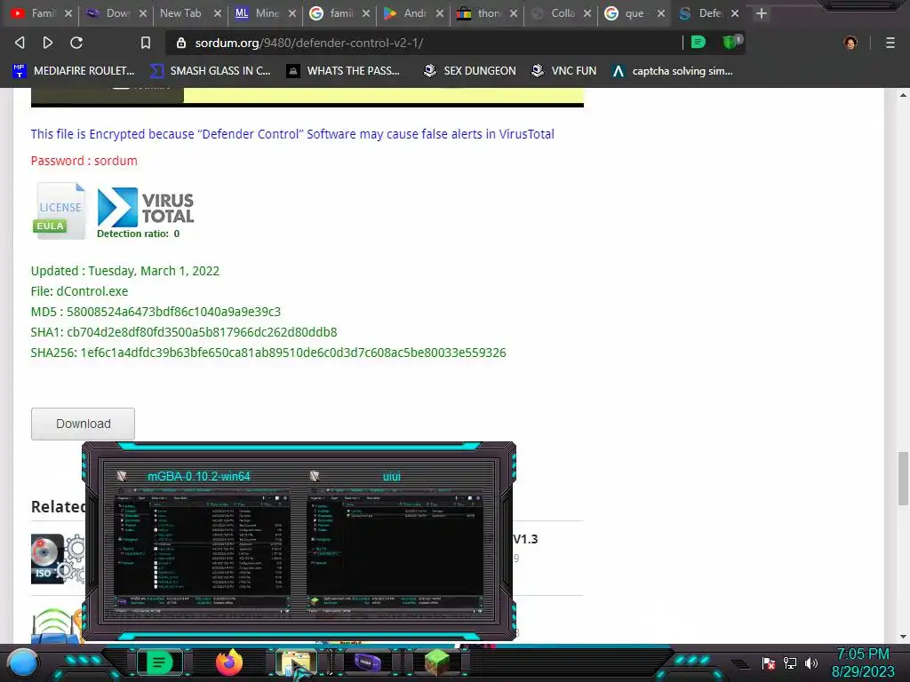The width and height of the screenshot is (910, 682).
Task: Open the captcha solving sim... bookmark
Action: click(673, 71)
